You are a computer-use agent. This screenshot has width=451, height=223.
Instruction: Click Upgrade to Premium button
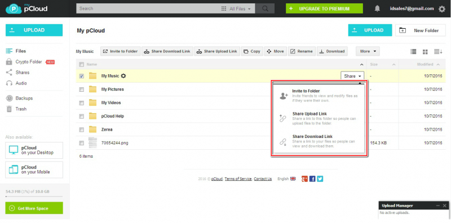coord(324,8)
